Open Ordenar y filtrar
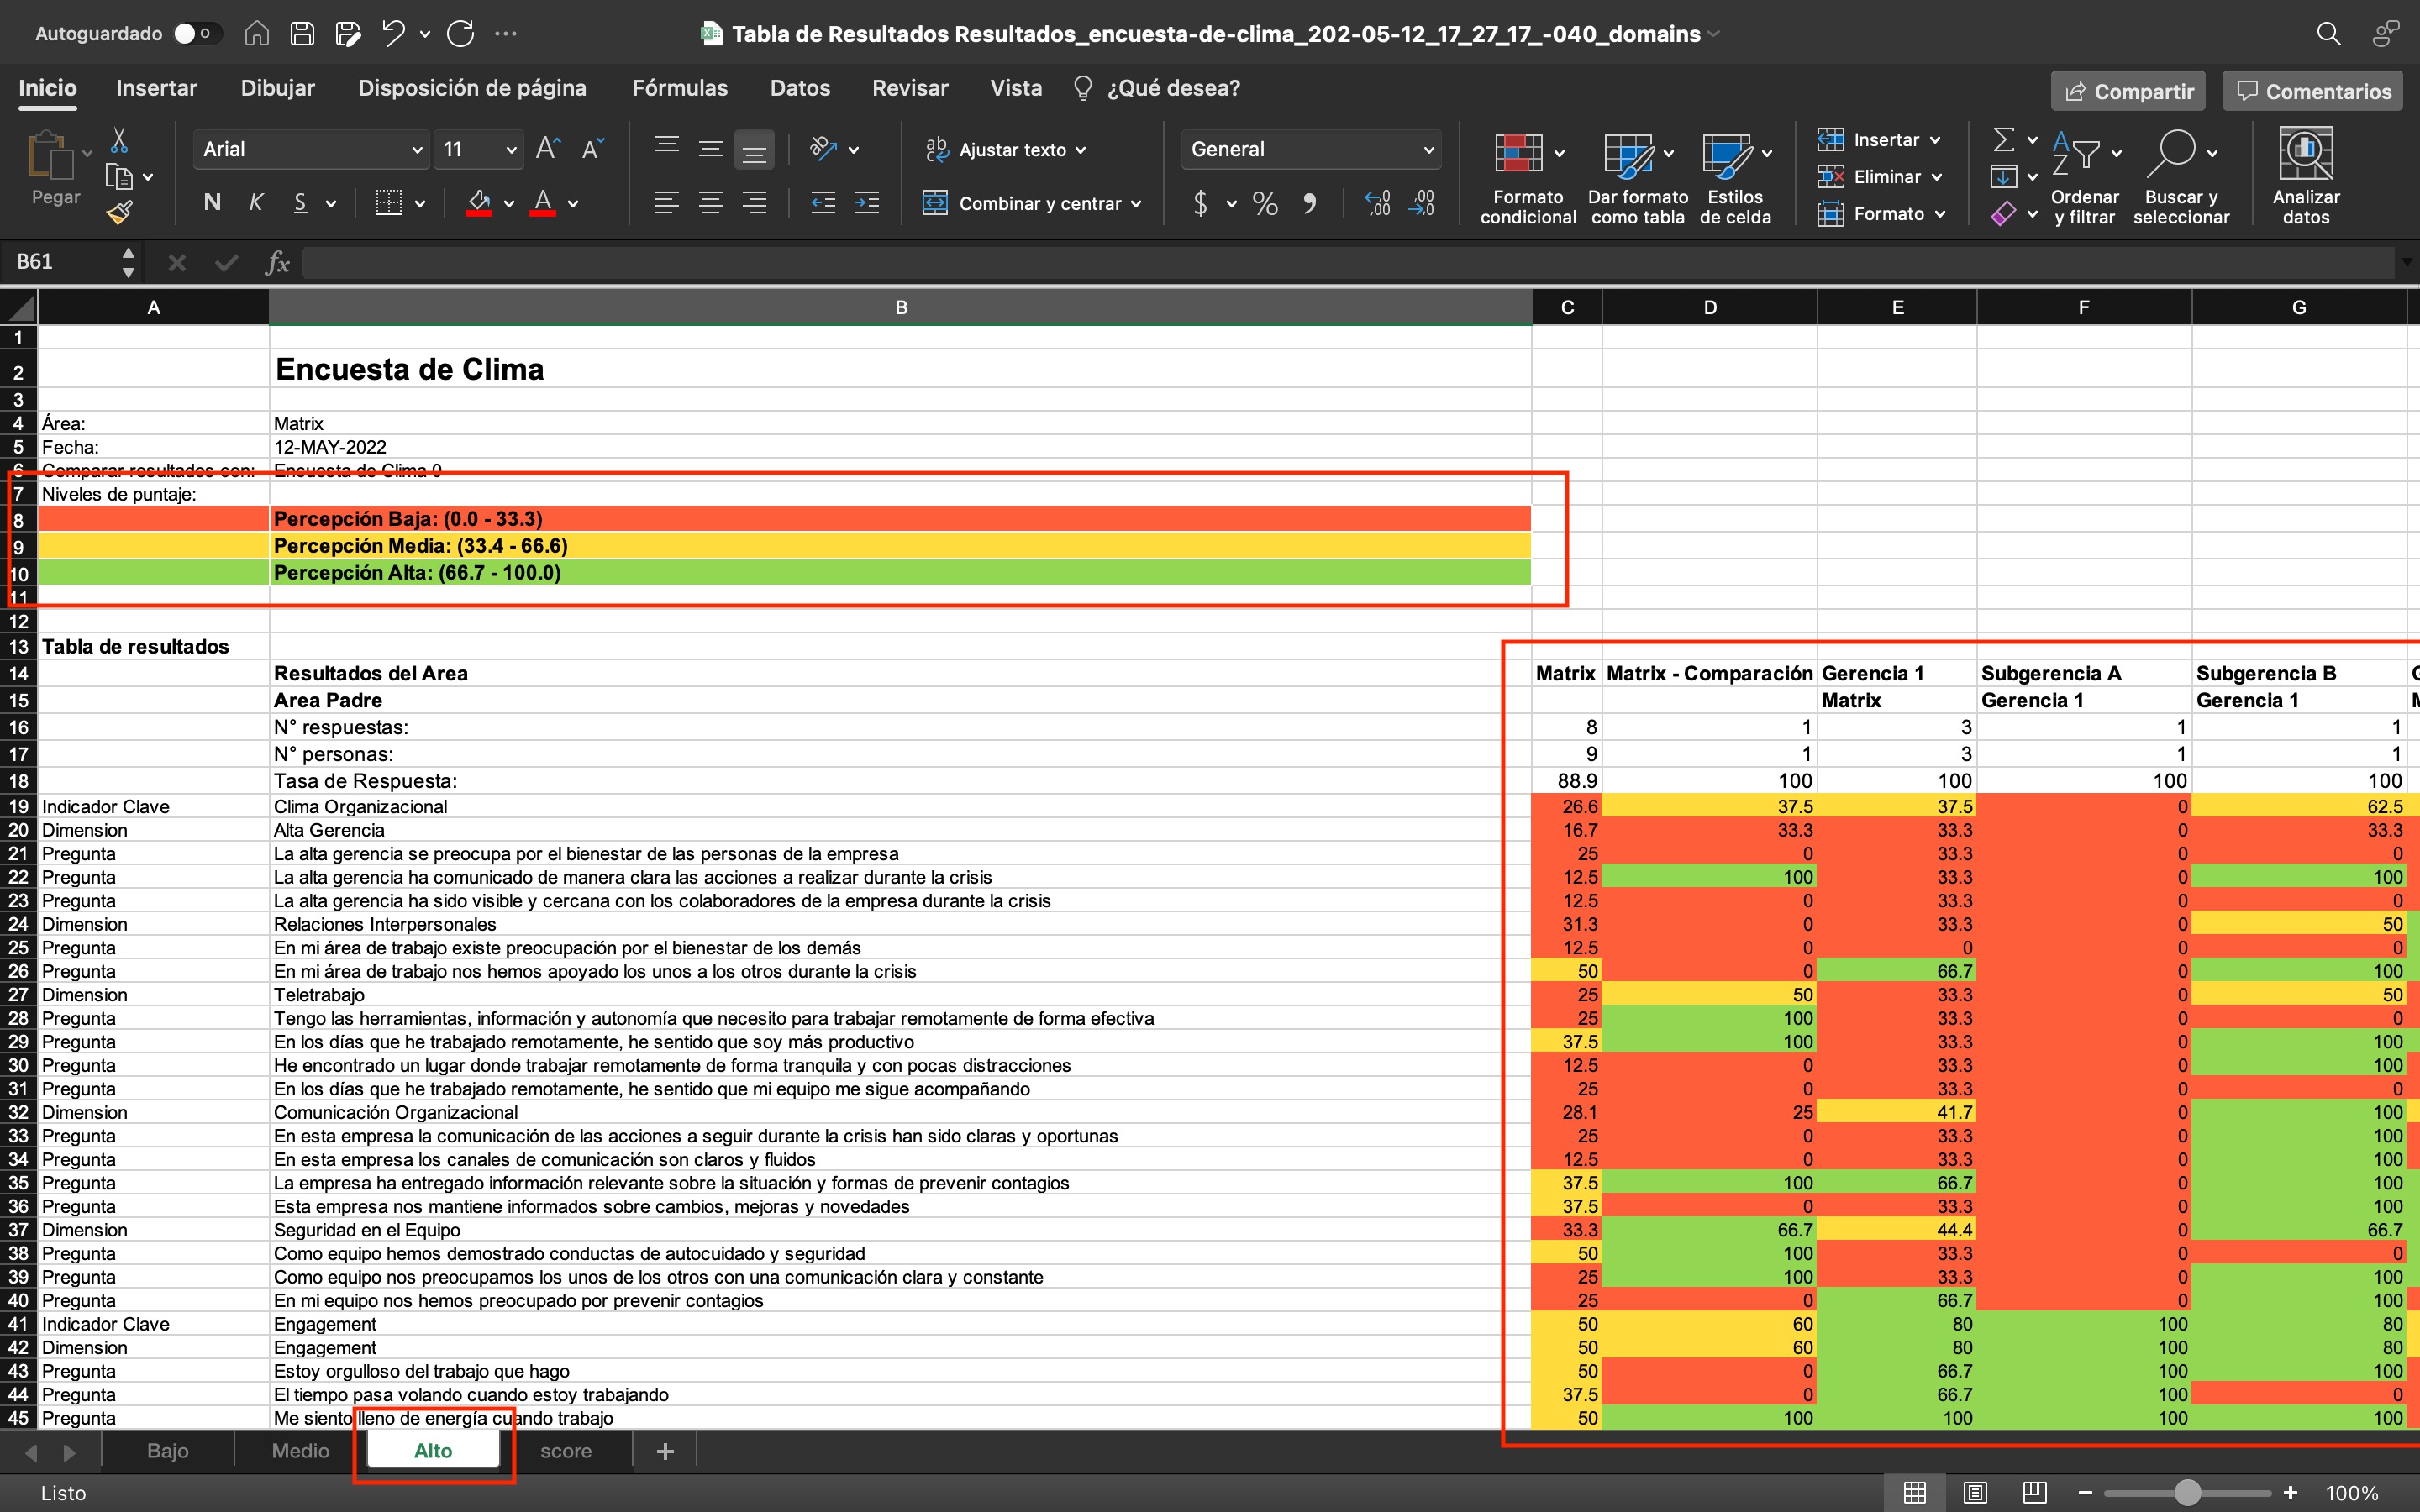2420x1512 pixels. pyautogui.click(x=2084, y=179)
